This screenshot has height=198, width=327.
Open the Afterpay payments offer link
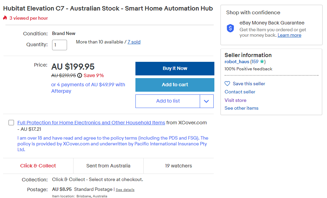(88, 88)
